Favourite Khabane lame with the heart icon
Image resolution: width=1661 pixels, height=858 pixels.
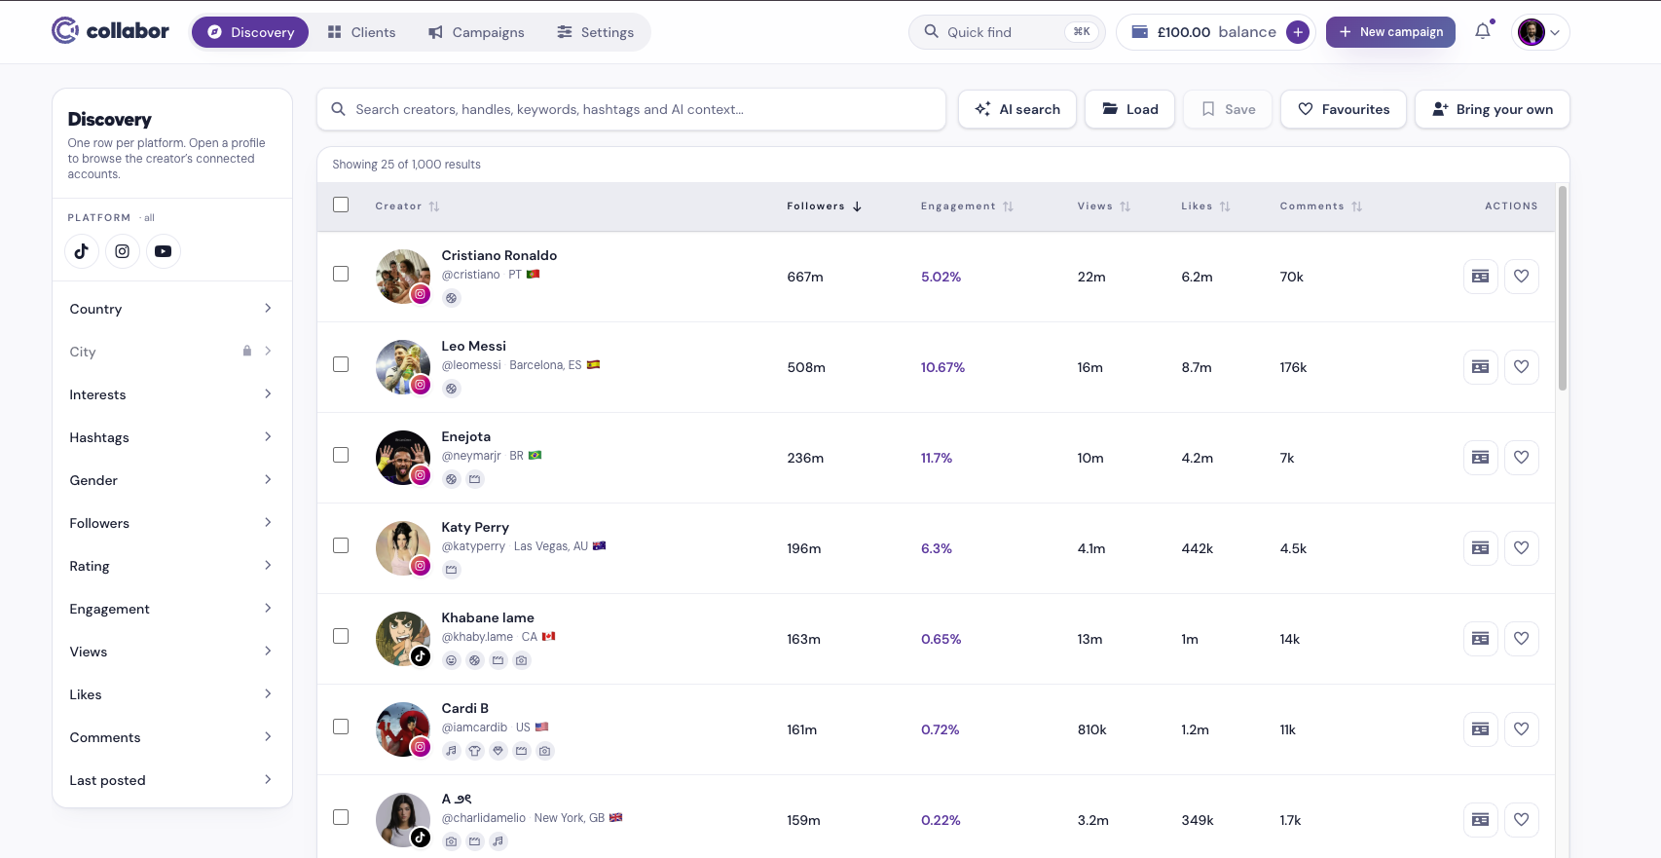click(1522, 639)
